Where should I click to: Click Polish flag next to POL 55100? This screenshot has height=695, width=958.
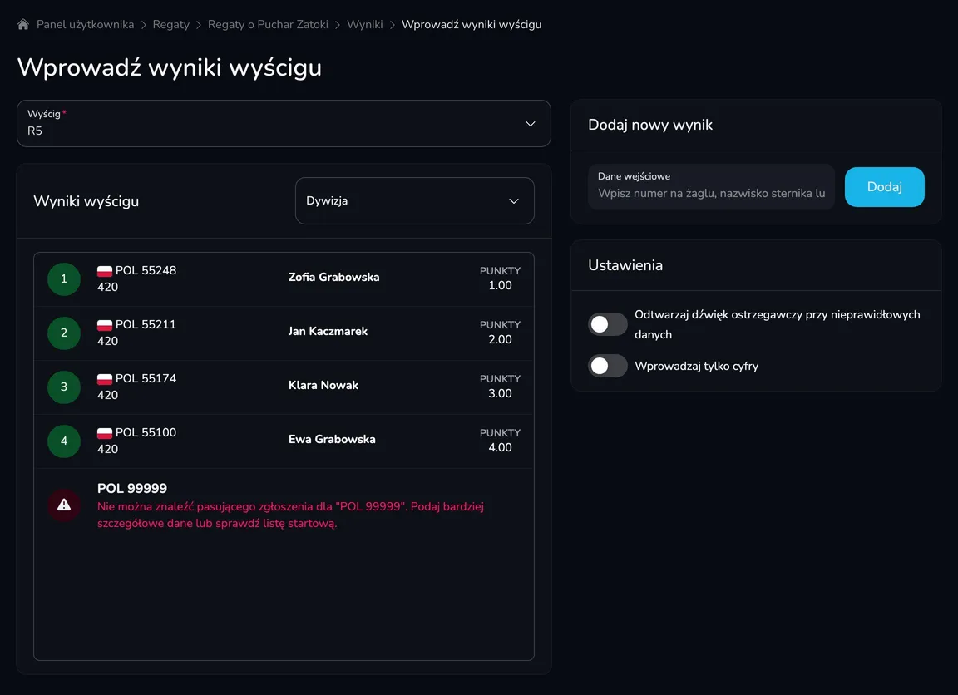click(x=105, y=433)
